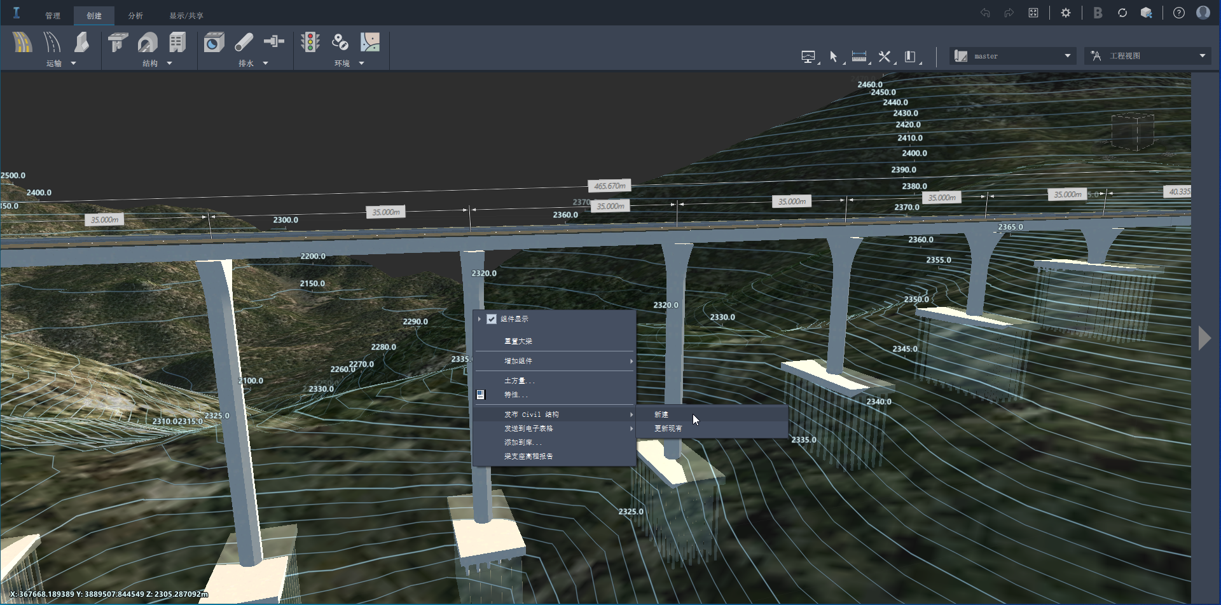Select the bridge creation tool
The width and height of the screenshot is (1221, 605).
118,42
